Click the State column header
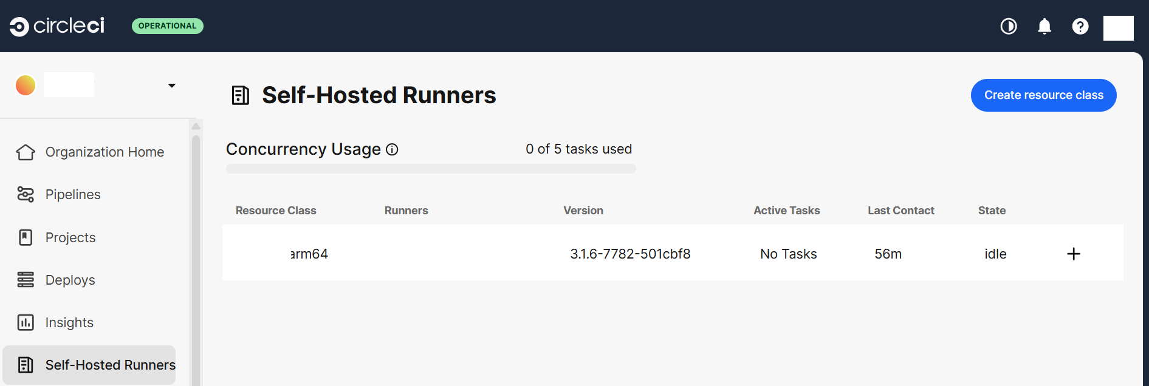Viewport: 1149px width, 386px height. 992,211
